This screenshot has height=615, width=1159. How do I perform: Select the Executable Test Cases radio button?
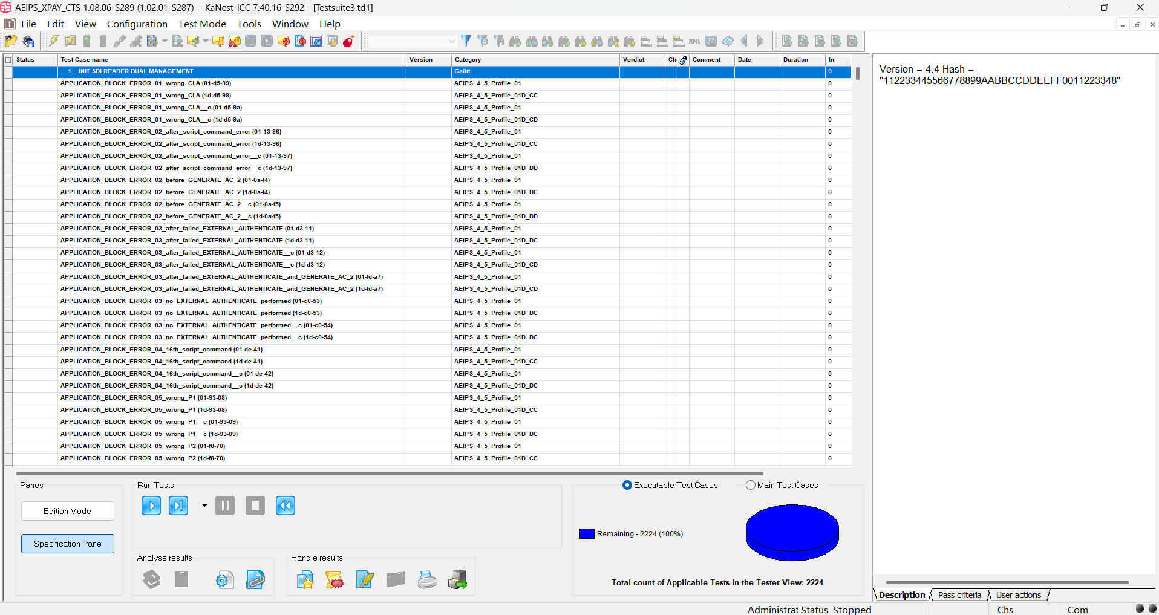[627, 485]
